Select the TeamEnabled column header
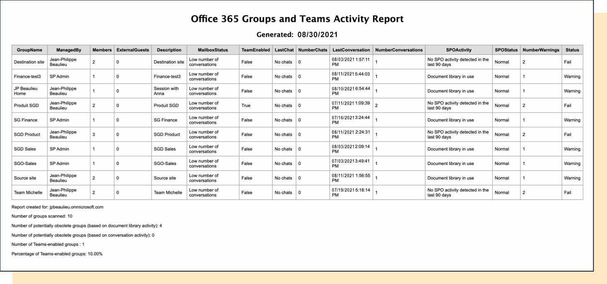 pyautogui.click(x=255, y=50)
